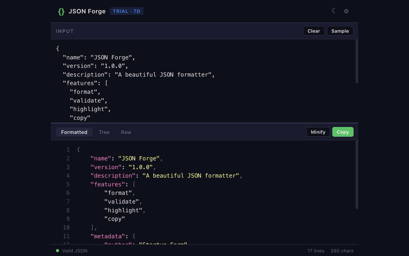Click the "version" line in the input editor
This screenshot has width=409, height=256.
(96, 66)
